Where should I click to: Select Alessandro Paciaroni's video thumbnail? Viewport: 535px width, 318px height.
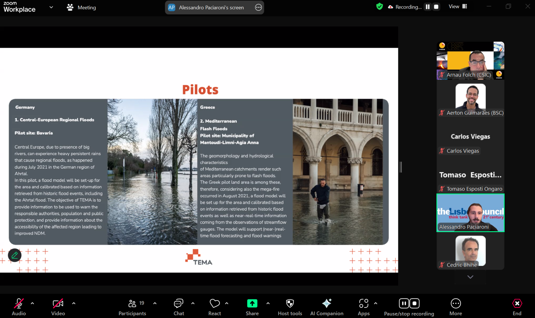(x=470, y=212)
